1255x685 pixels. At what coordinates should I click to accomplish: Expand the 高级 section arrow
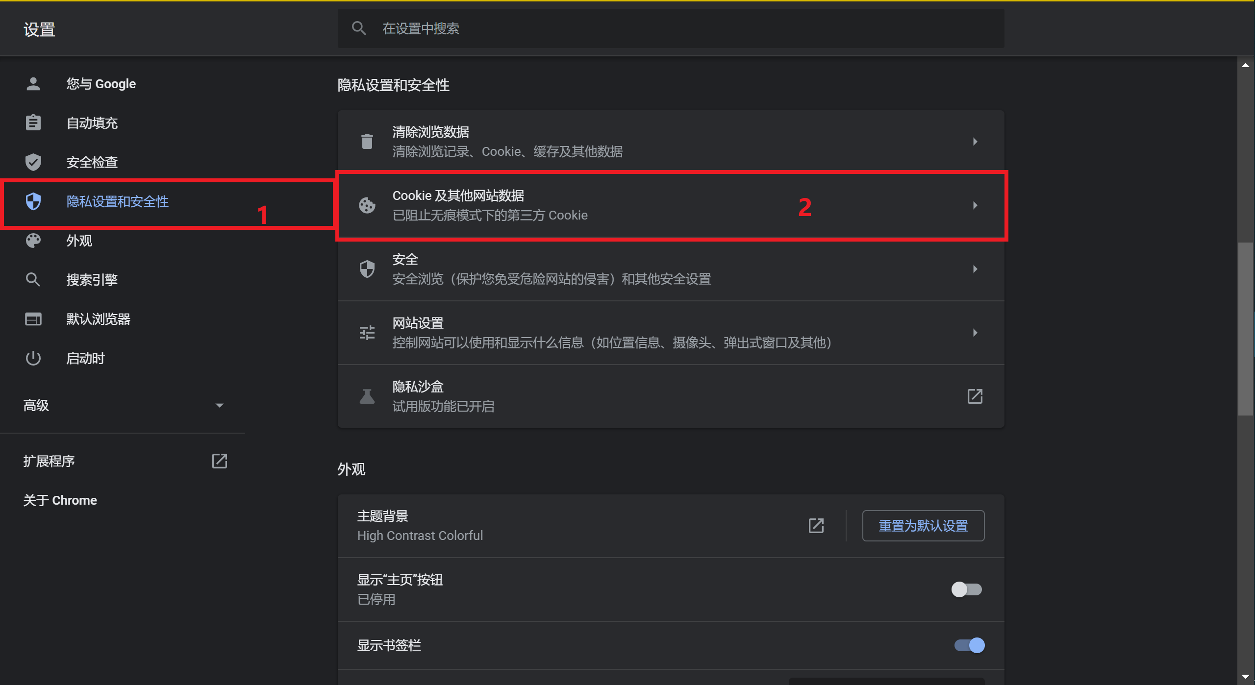coord(220,406)
